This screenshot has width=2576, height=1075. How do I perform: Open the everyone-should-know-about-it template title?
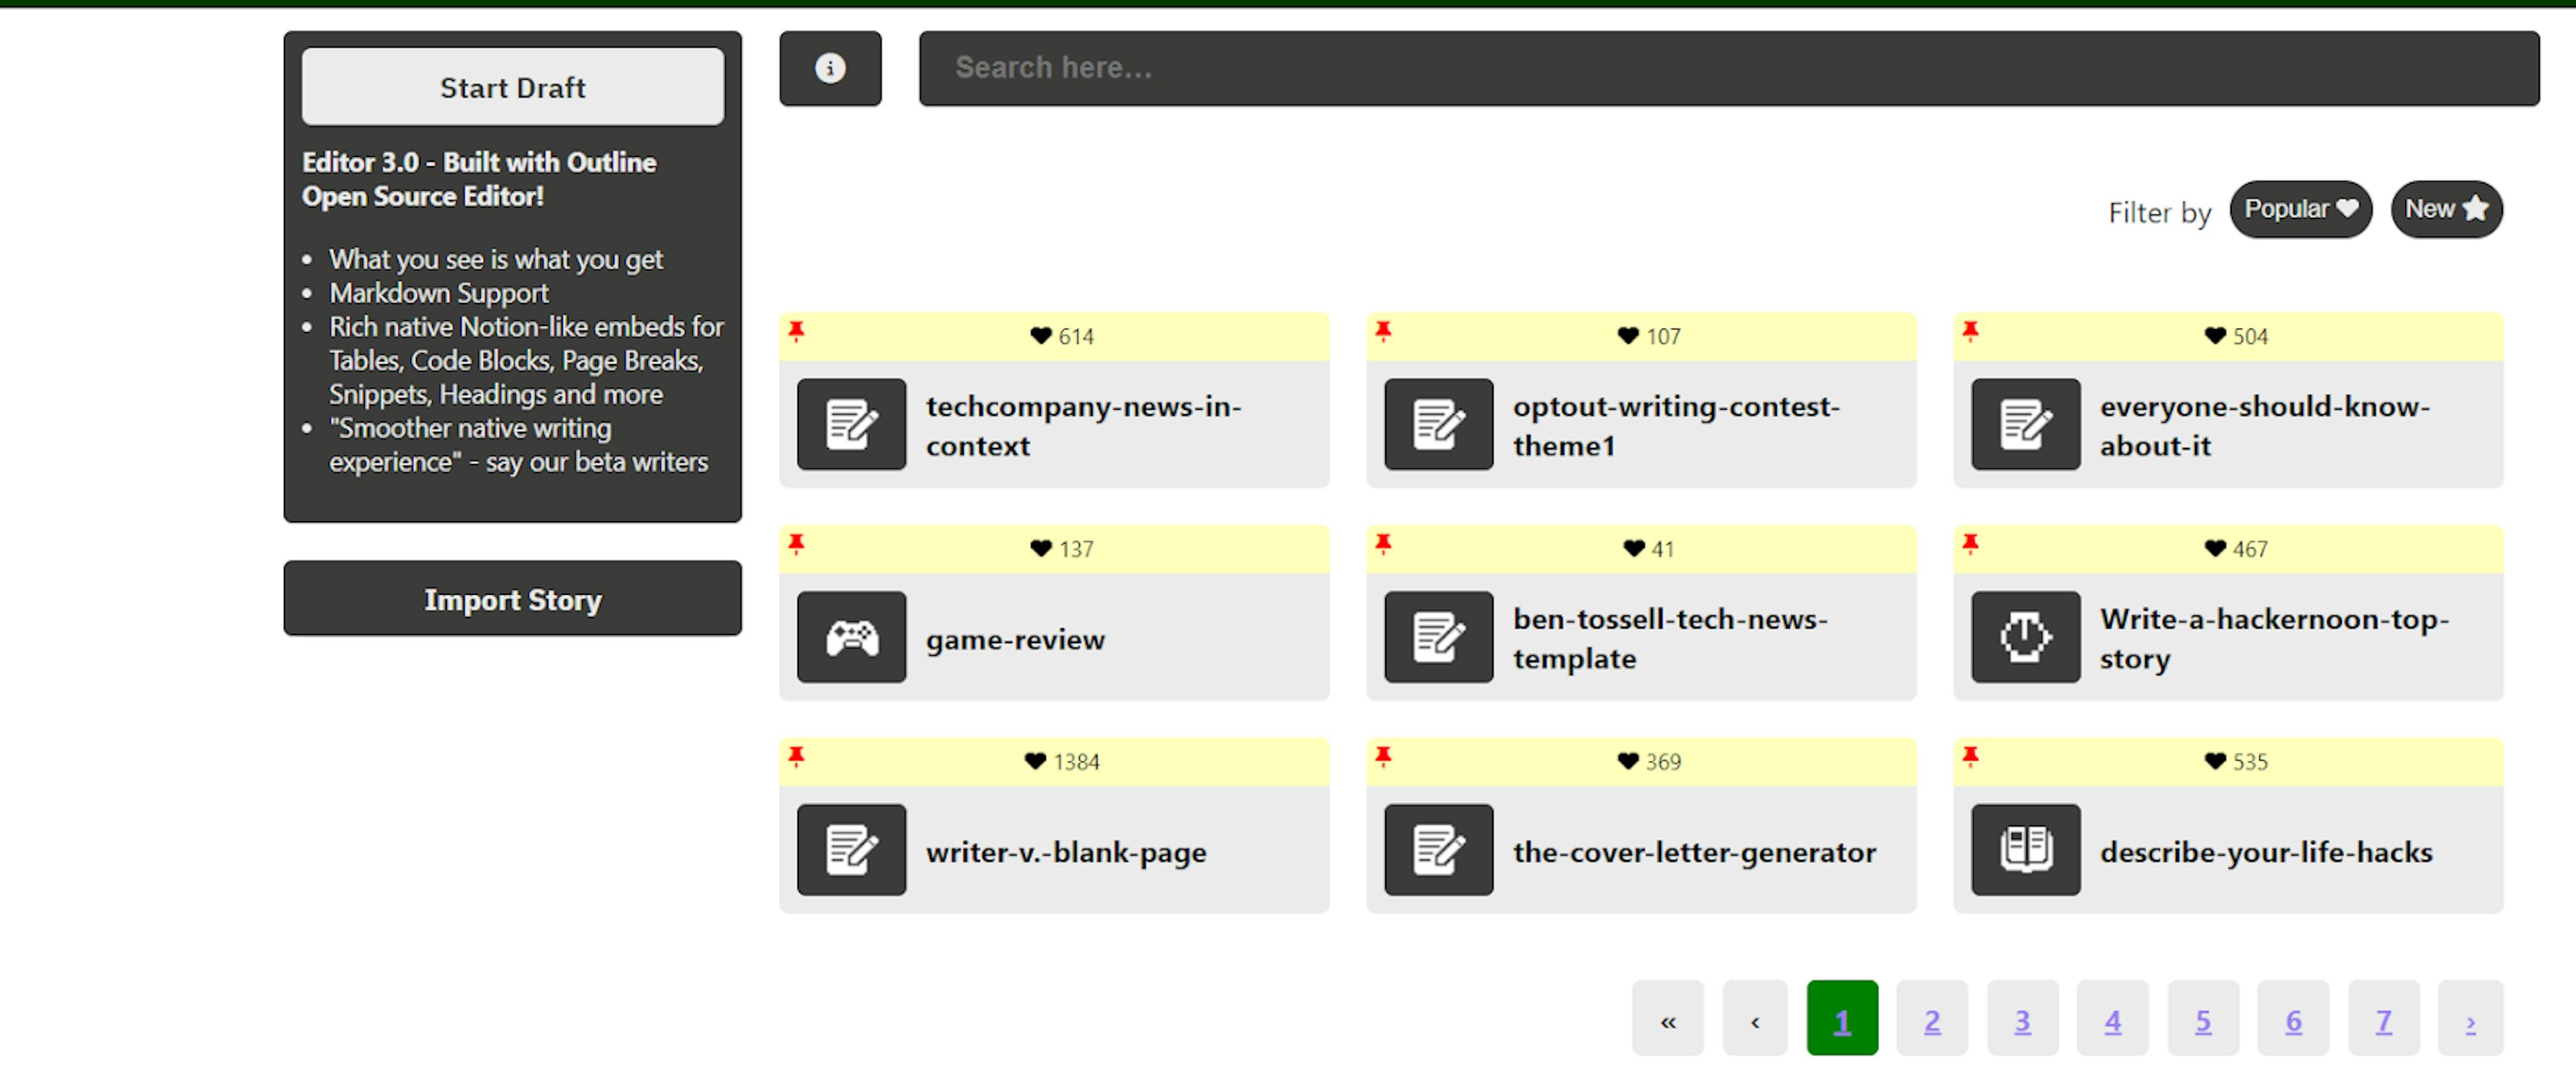2264,426
